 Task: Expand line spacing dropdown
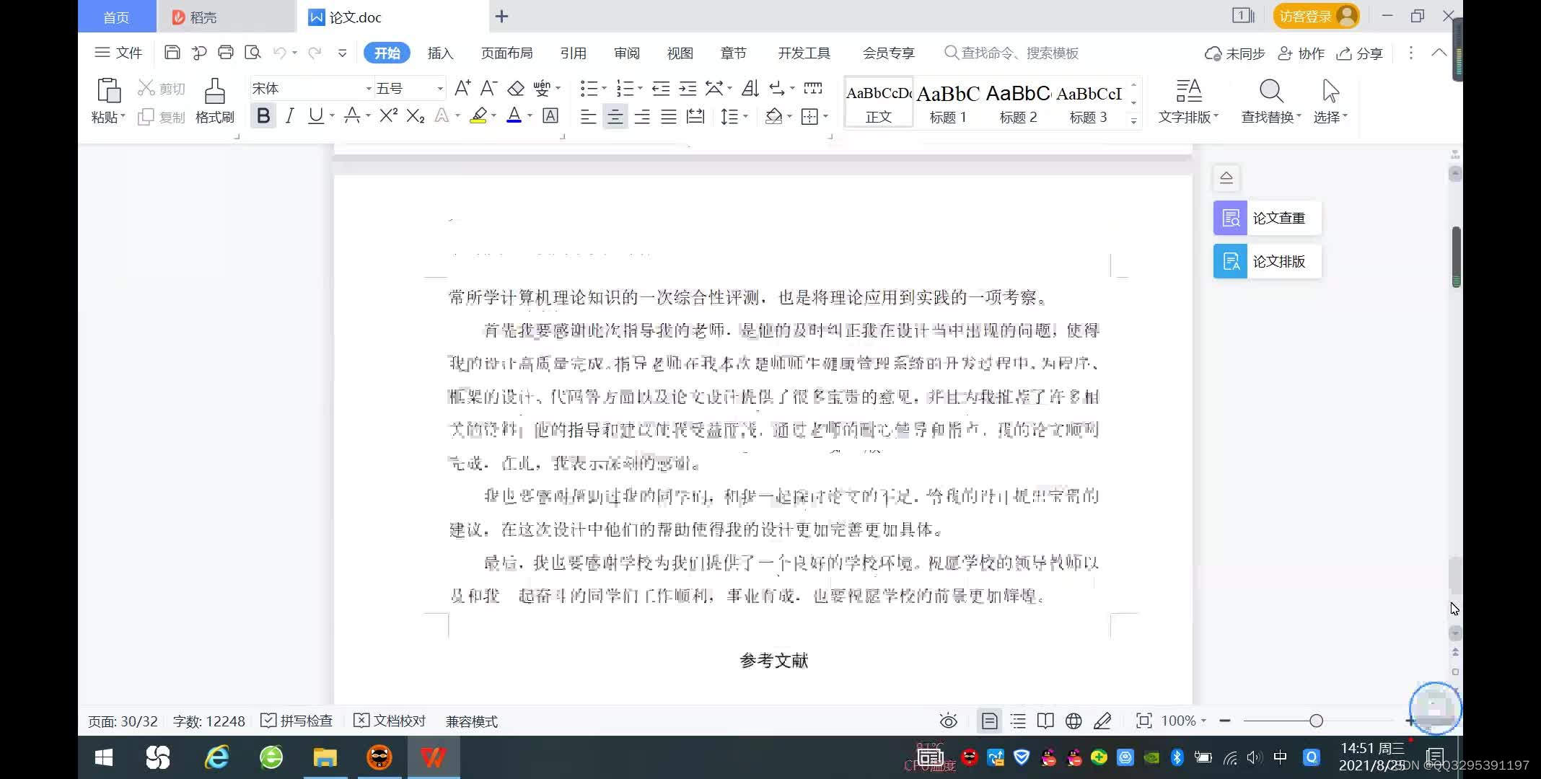(x=746, y=116)
